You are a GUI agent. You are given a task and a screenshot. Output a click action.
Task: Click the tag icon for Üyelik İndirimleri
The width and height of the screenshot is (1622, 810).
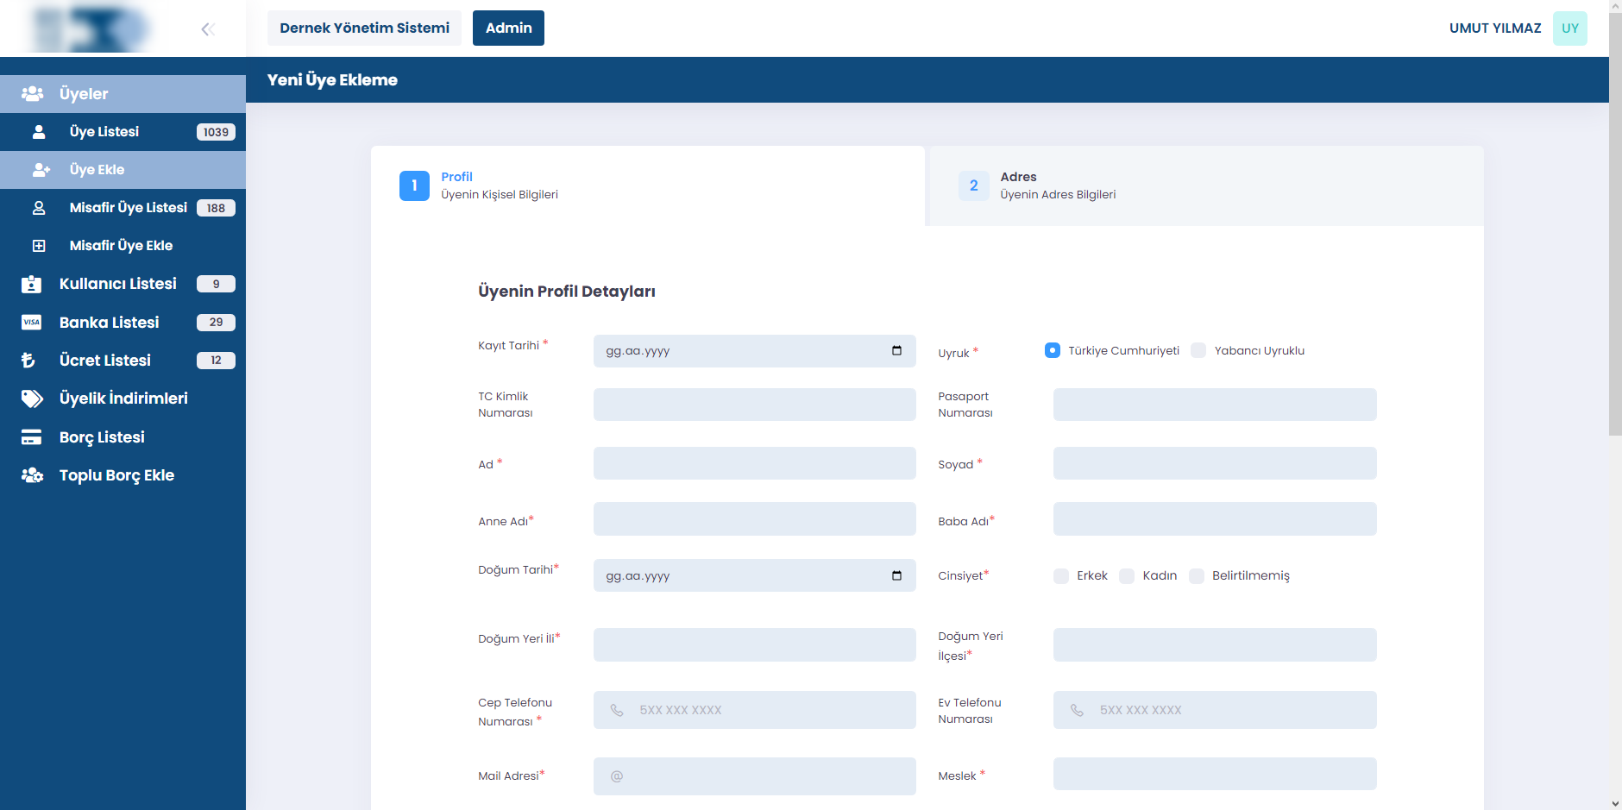coord(32,399)
